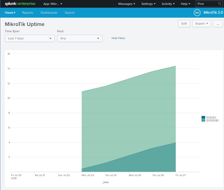This screenshot has height=190, width=224.
Task: Expand the Time Span Last 7 days dropdown
Action: point(30,38)
